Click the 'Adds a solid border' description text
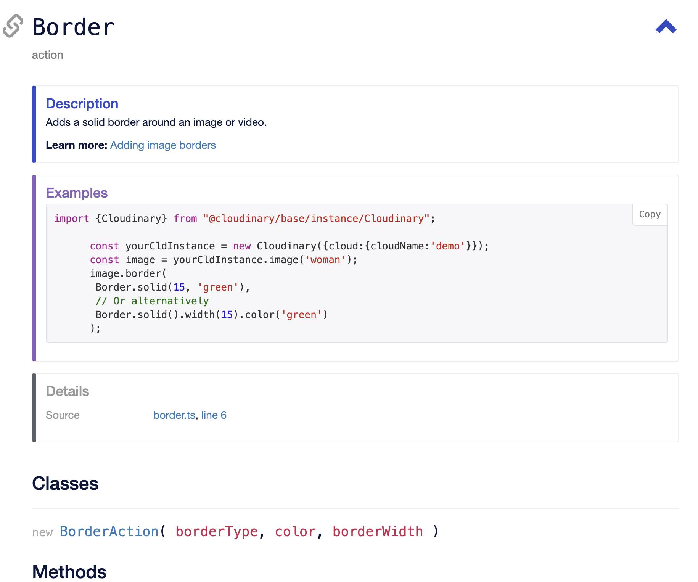 point(156,122)
